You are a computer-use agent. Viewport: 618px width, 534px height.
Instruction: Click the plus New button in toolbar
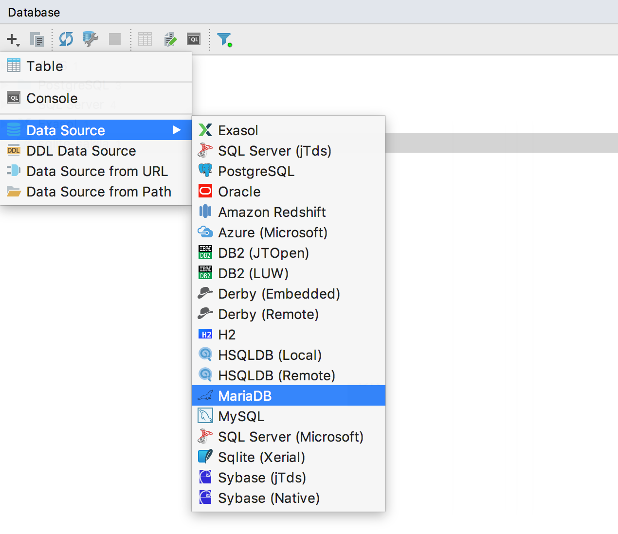pos(13,39)
